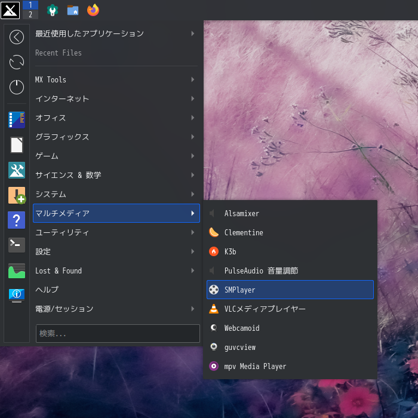
Task: Open the blue question mark help icon
Action: click(x=17, y=220)
